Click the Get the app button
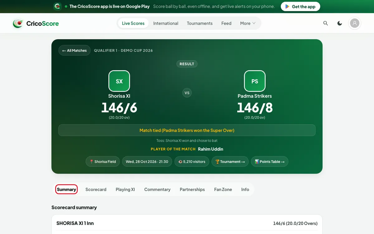 click(x=300, y=7)
